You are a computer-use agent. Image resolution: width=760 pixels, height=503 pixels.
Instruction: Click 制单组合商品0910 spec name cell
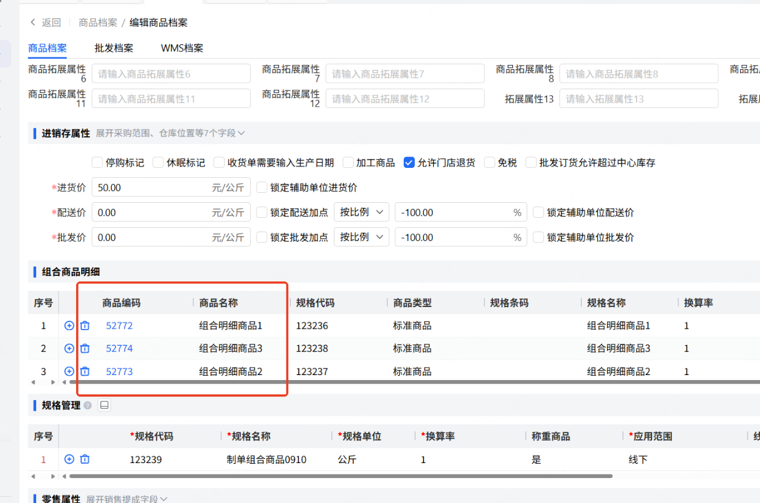click(x=266, y=459)
